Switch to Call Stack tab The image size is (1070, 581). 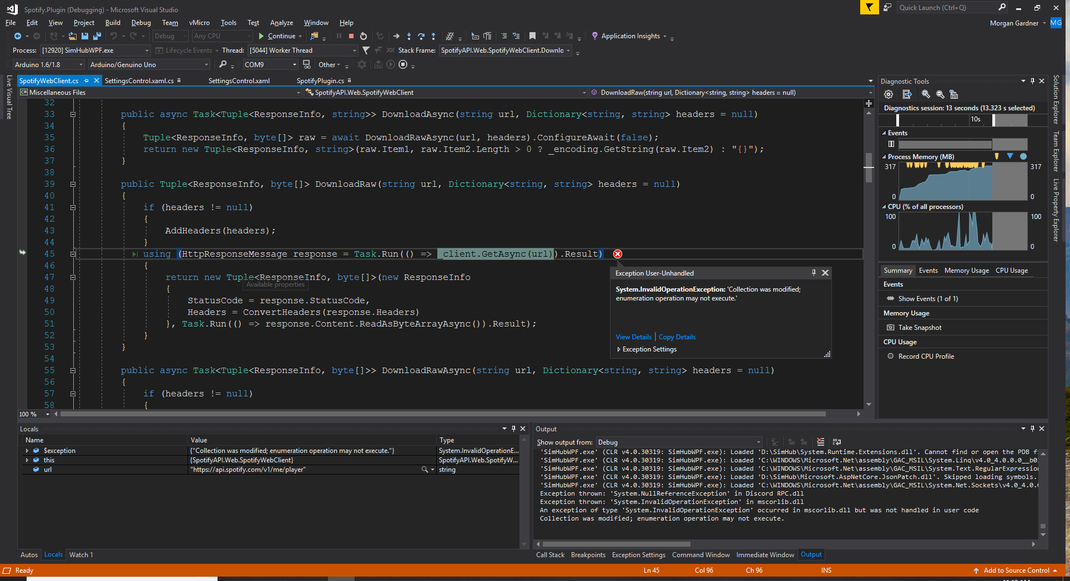coord(550,555)
